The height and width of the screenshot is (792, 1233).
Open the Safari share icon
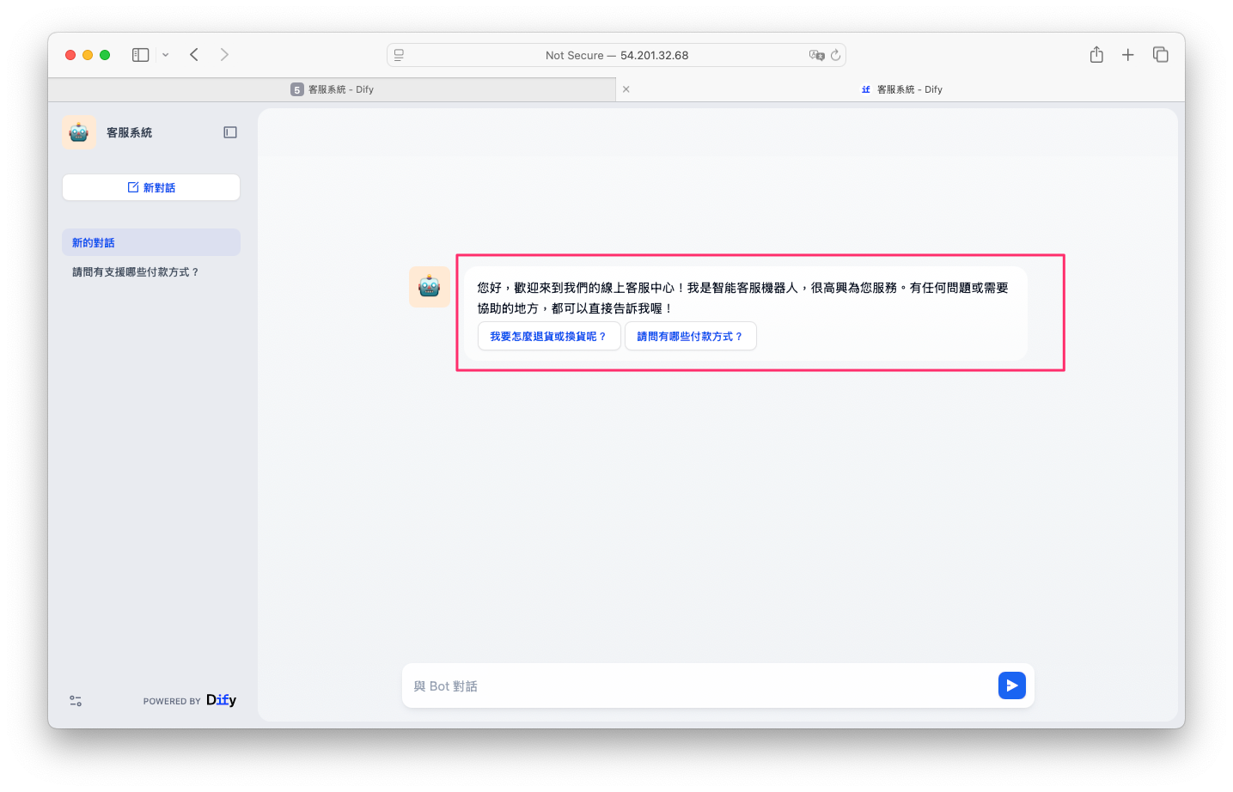point(1096,55)
